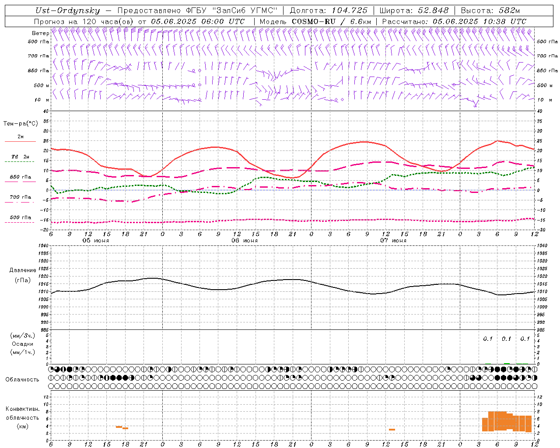Click the (мм/3ч.) precipitation unit label

tap(23, 336)
